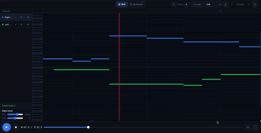Select the Roll view tab
This screenshot has width=261, height=133.
point(122,5)
